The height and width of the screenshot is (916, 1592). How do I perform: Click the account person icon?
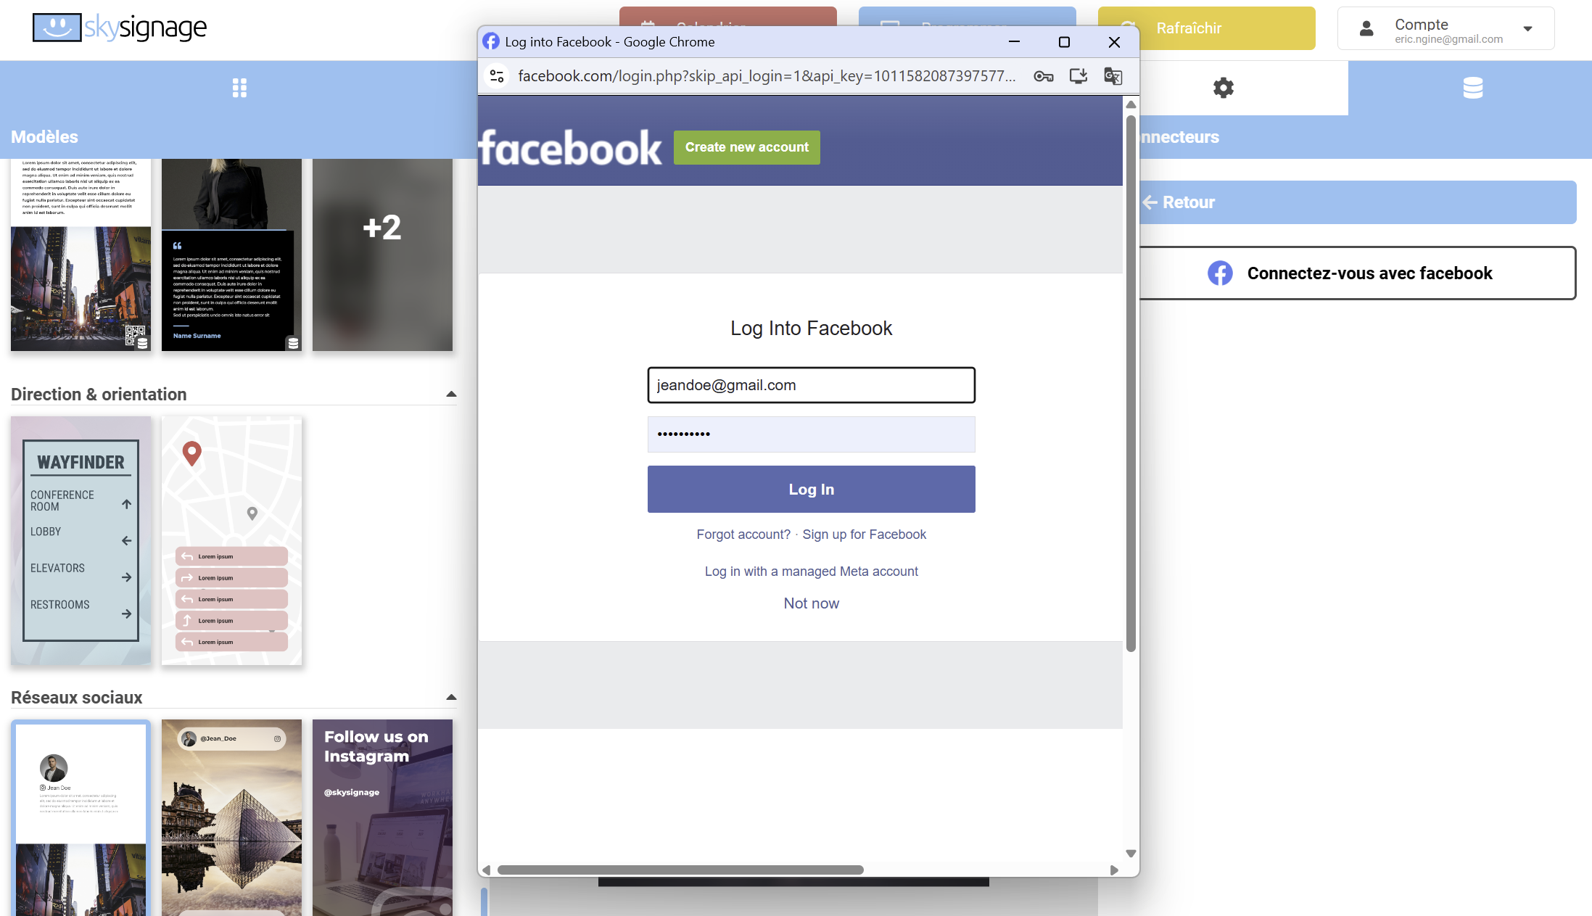[x=1366, y=28]
